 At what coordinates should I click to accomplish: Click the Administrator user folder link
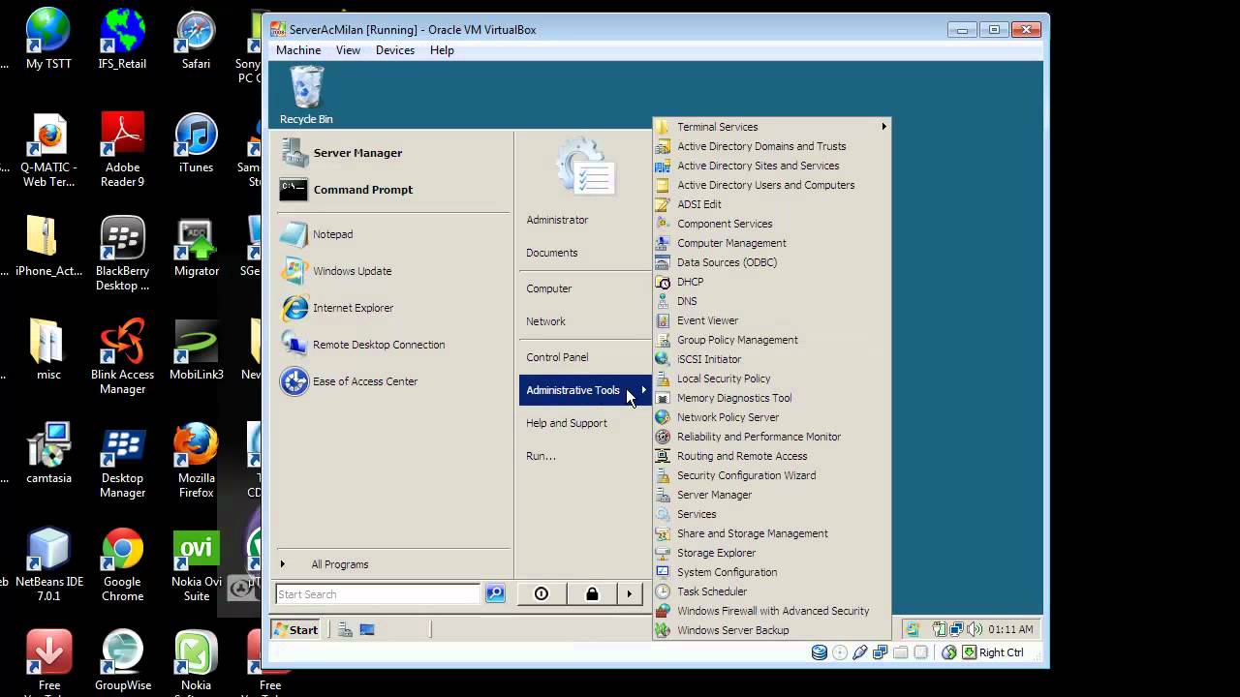click(557, 220)
